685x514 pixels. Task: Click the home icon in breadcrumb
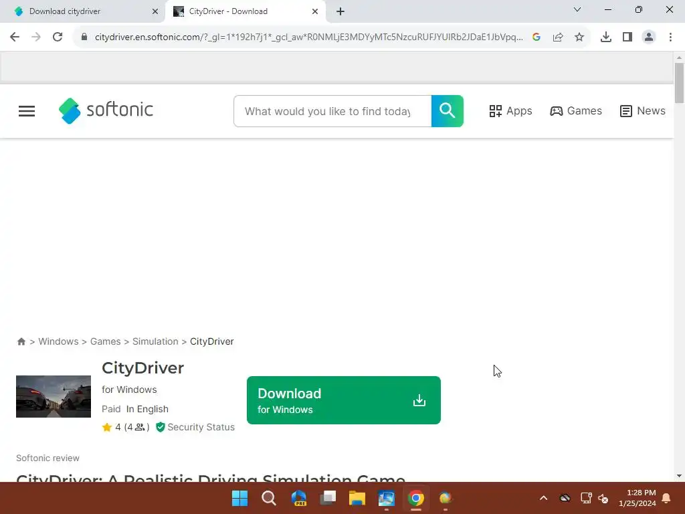click(x=21, y=341)
